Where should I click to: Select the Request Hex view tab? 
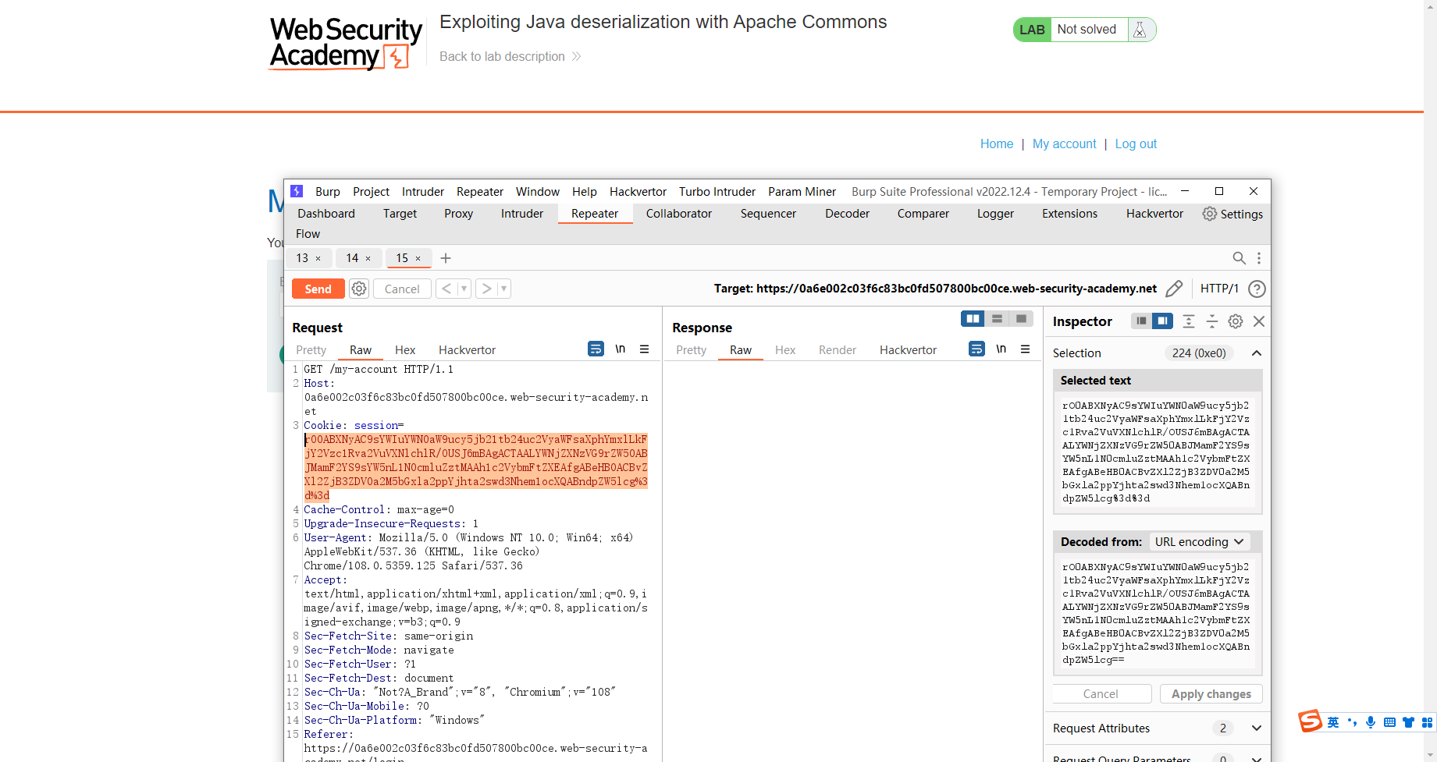[405, 349]
